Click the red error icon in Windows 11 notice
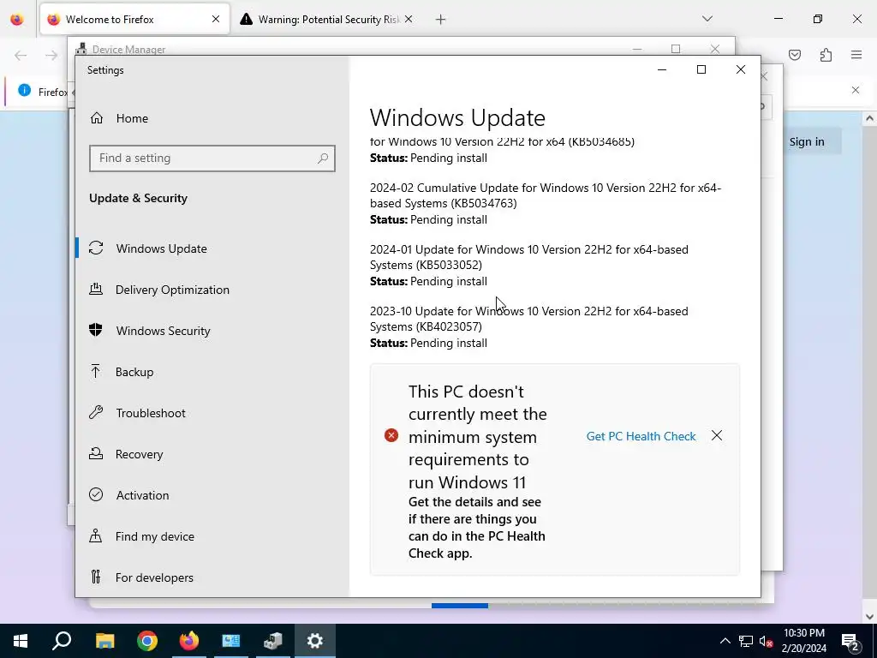877x658 pixels. coord(391,434)
